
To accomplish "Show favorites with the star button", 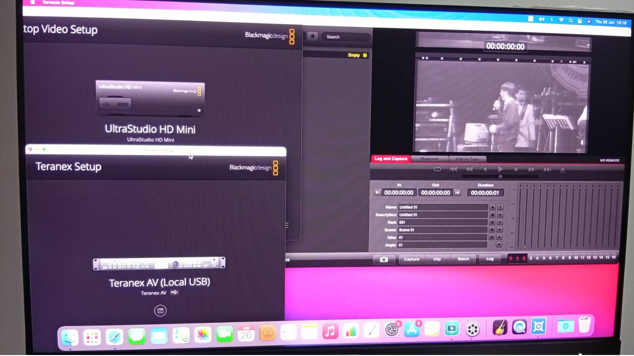I will tap(312, 36).
